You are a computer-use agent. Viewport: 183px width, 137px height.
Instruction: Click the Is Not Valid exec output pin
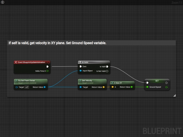pyautogui.click(x=107, y=71)
